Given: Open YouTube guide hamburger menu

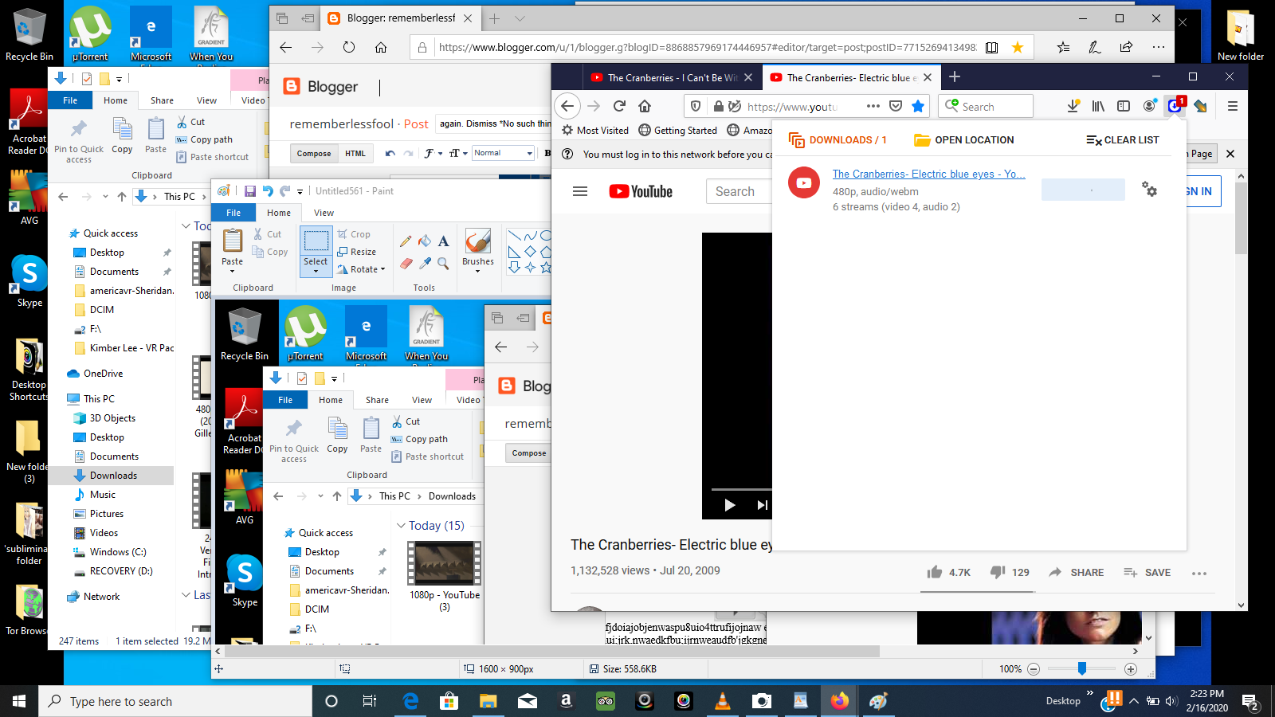Looking at the screenshot, I should pos(580,191).
